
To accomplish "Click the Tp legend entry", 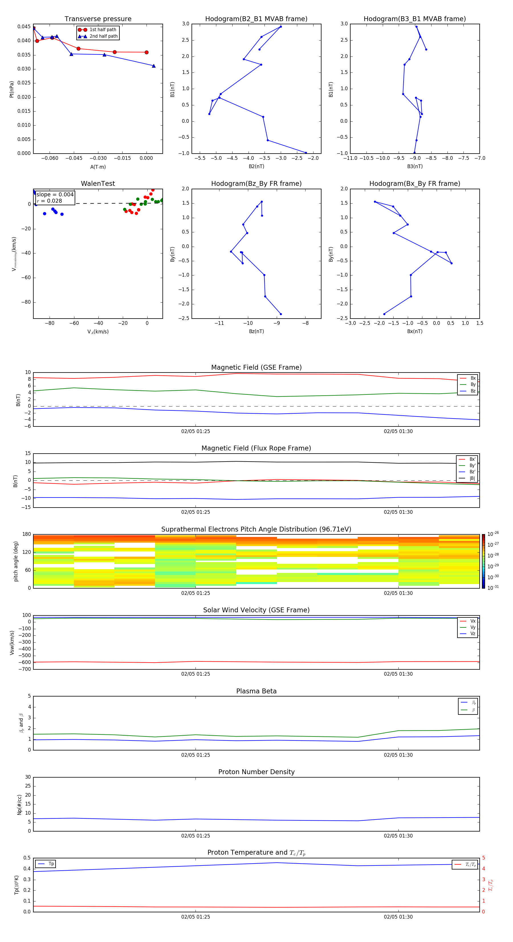I will (x=46, y=864).
